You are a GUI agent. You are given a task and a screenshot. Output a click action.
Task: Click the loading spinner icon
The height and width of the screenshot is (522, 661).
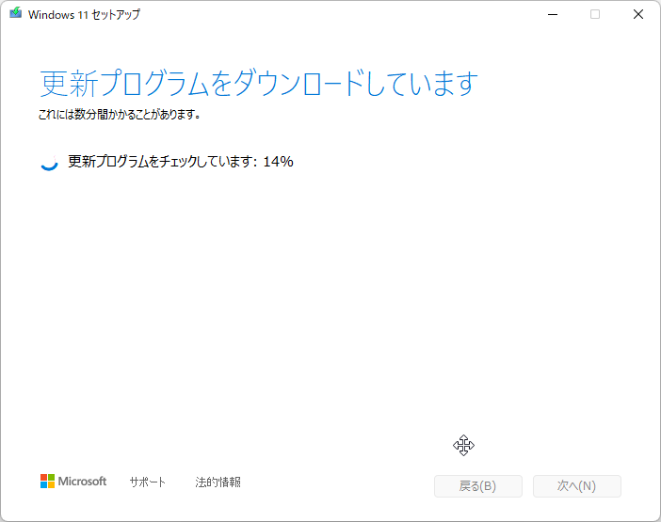click(x=49, y=162)
